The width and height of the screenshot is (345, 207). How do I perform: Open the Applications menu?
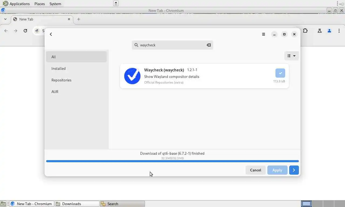pyautogui.click(x=16, y=4)
